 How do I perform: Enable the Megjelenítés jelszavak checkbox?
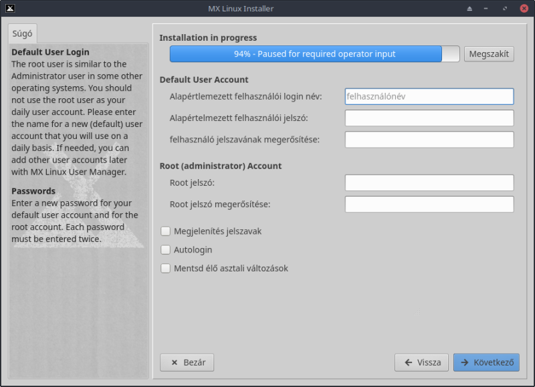coord(165,231)
